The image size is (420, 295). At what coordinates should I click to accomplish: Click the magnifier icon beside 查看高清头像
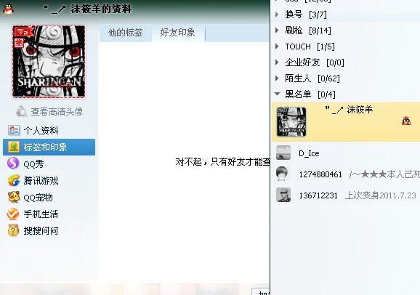pyautogui.click(x=22, y=111)
